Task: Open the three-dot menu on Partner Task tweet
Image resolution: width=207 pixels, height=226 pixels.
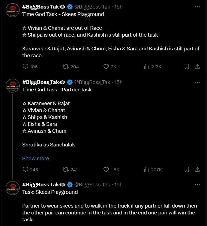Action: click(x=197, y=82)
